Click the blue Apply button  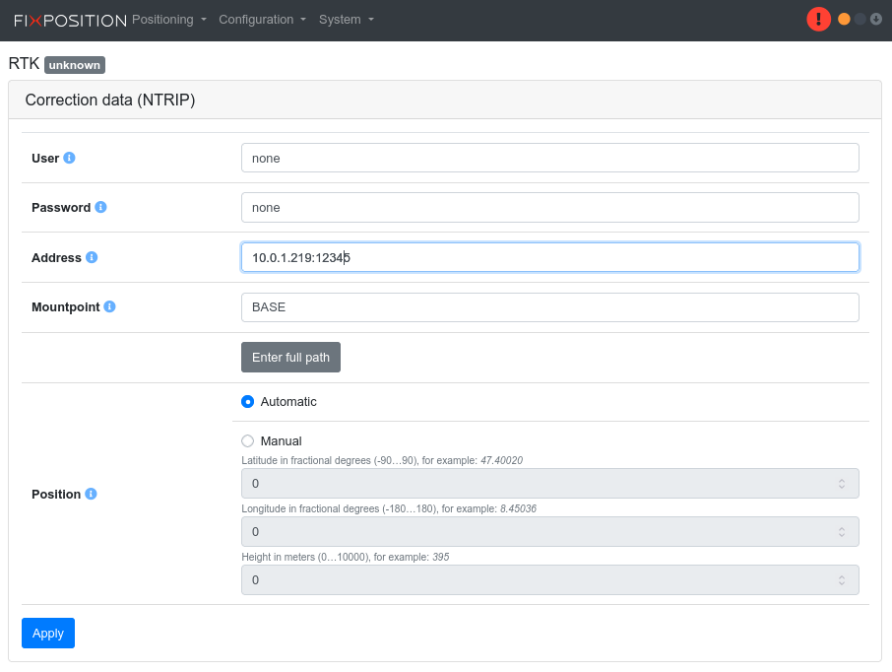coord(48,633)
